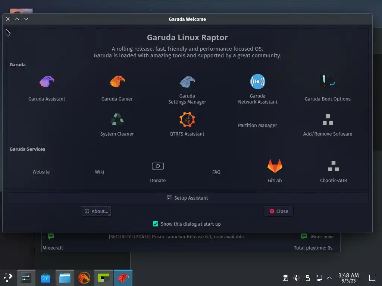
Task: Visit the Garuda Website link
Action: coord(41,172)
